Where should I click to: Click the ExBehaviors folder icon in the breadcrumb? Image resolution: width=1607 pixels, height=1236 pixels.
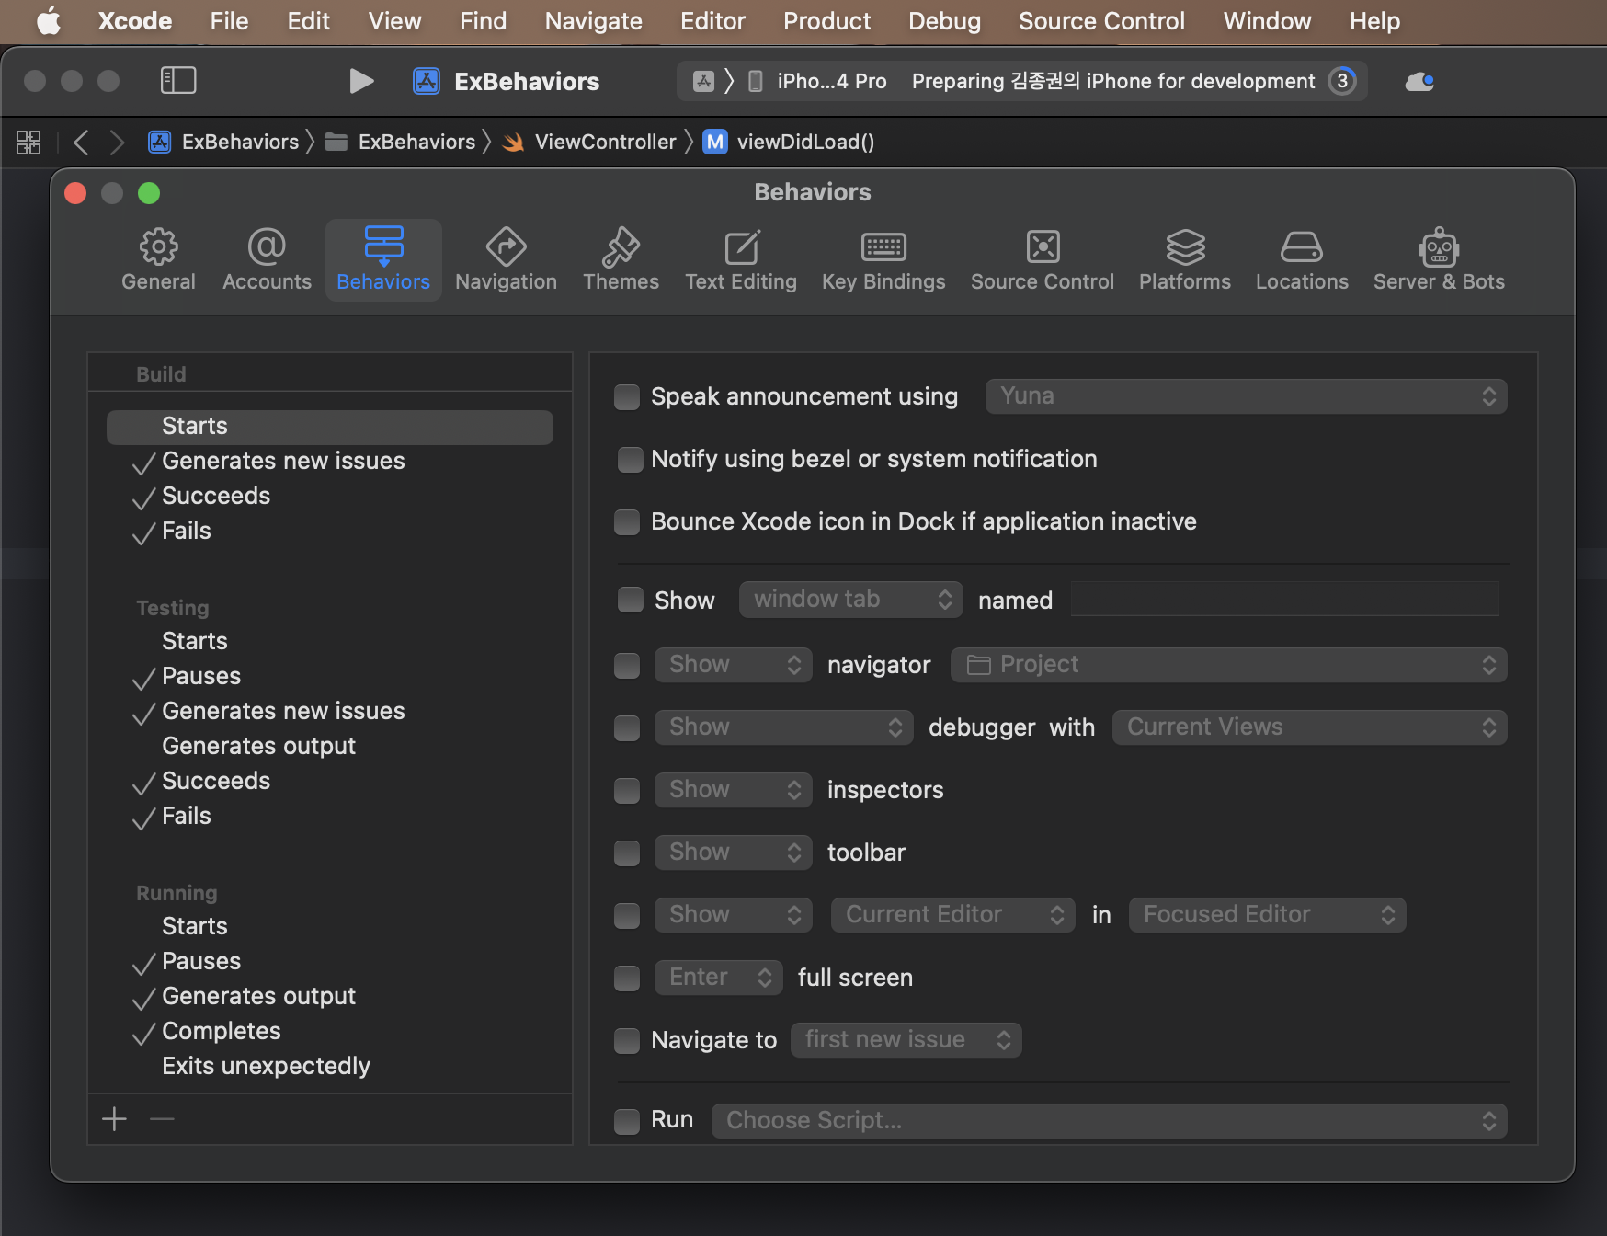[336, 142]
